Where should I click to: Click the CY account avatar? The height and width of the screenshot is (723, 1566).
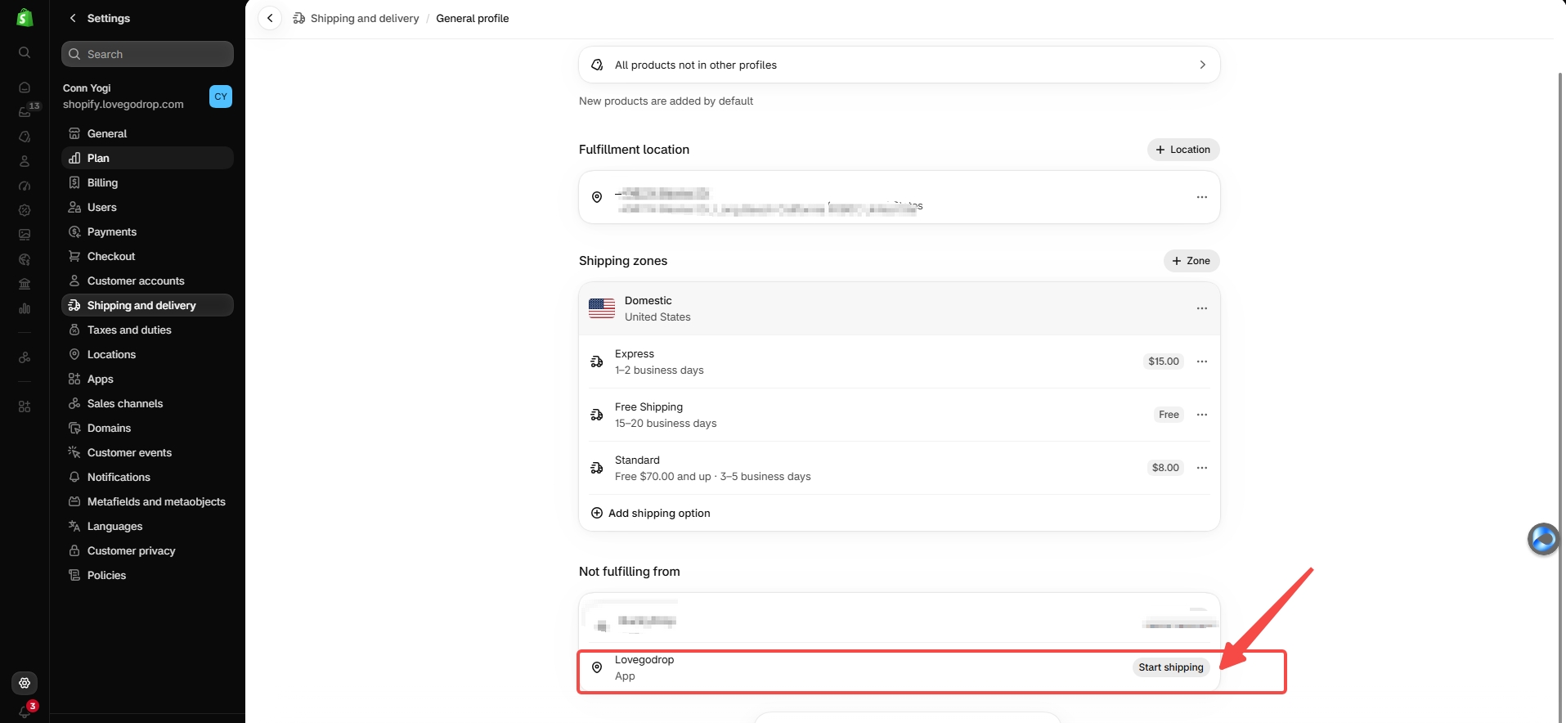pyautogui.click(x=221, y=97)
